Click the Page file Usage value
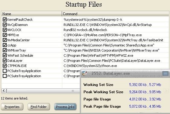This screenshot has width=170, height=114. pos(145,99)
